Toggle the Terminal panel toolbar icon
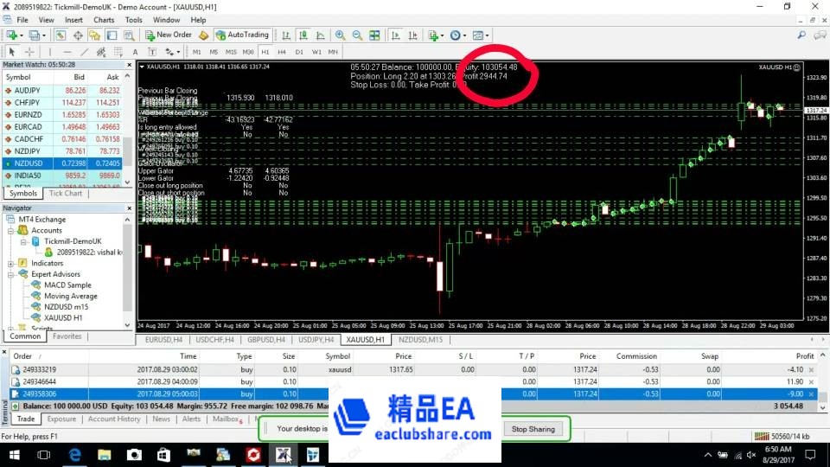Screen dimensions: 830x467 [x=112, y=35]
